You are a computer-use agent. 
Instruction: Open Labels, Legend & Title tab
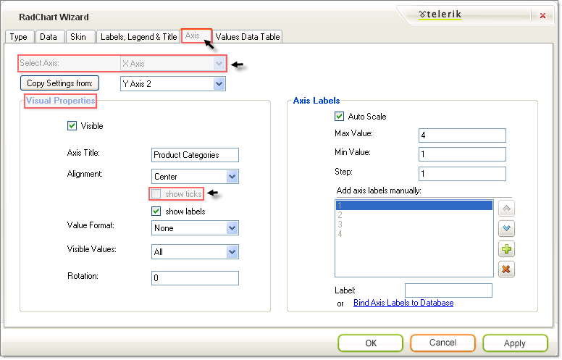click(139, 37)
